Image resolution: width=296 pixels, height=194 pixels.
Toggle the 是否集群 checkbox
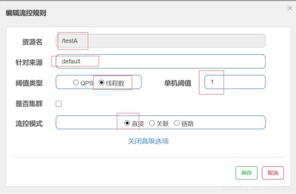pos(59,104)
